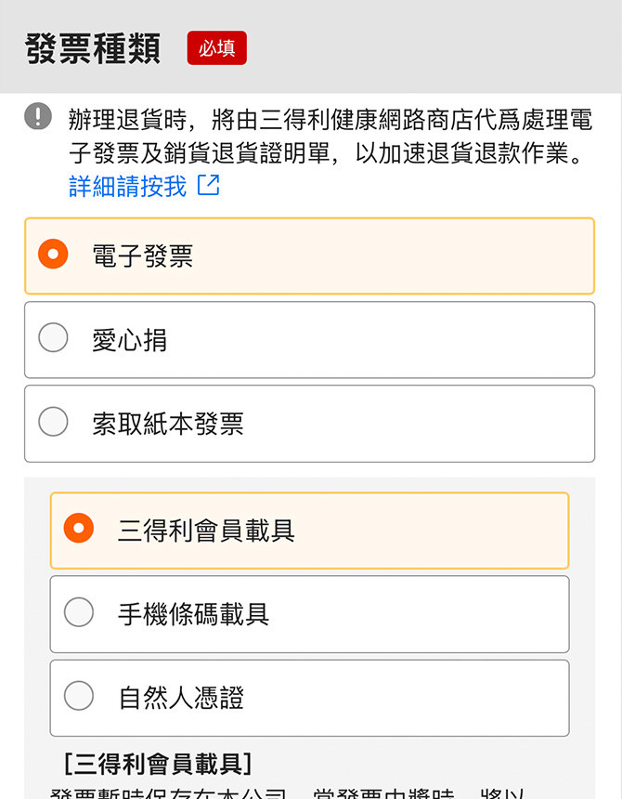
Task: Click the 電子發票 option label text
Action: coord(143,256)
